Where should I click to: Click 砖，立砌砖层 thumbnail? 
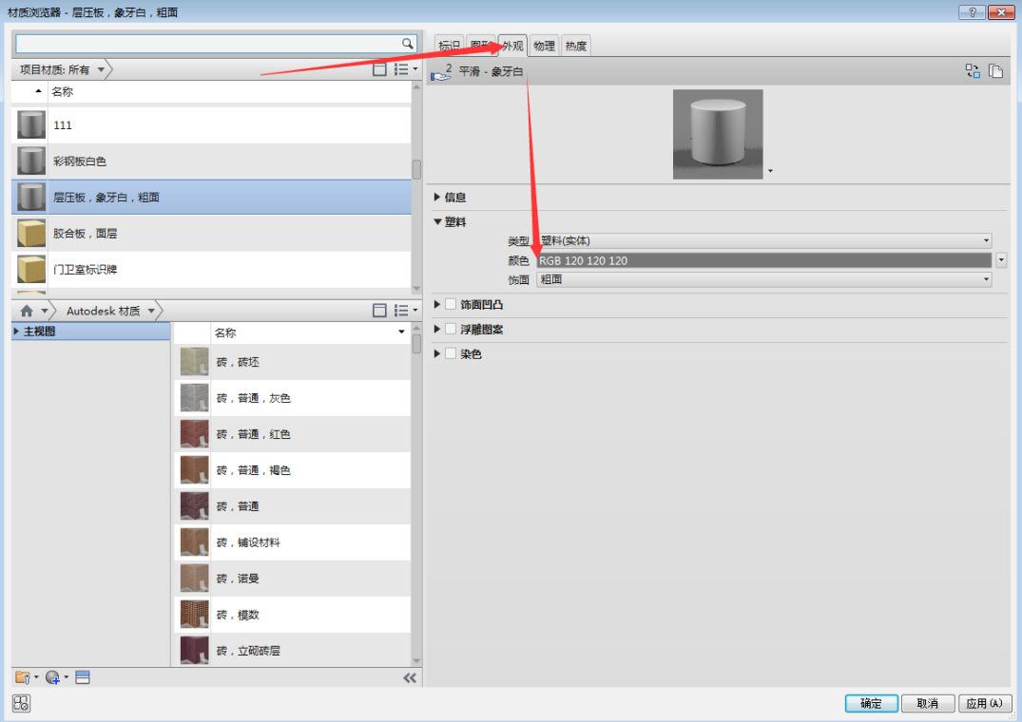point(194,651)
